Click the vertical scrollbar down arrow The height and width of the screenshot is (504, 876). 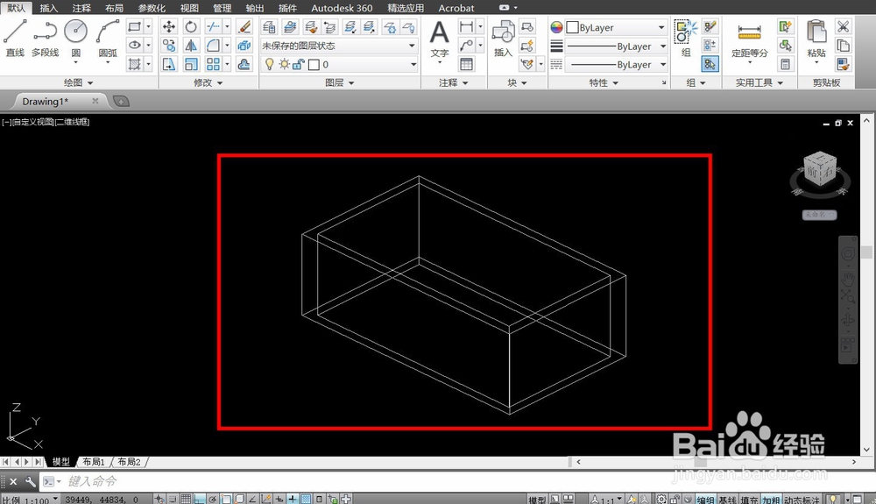pyautogui.click(x=866, y=450)
